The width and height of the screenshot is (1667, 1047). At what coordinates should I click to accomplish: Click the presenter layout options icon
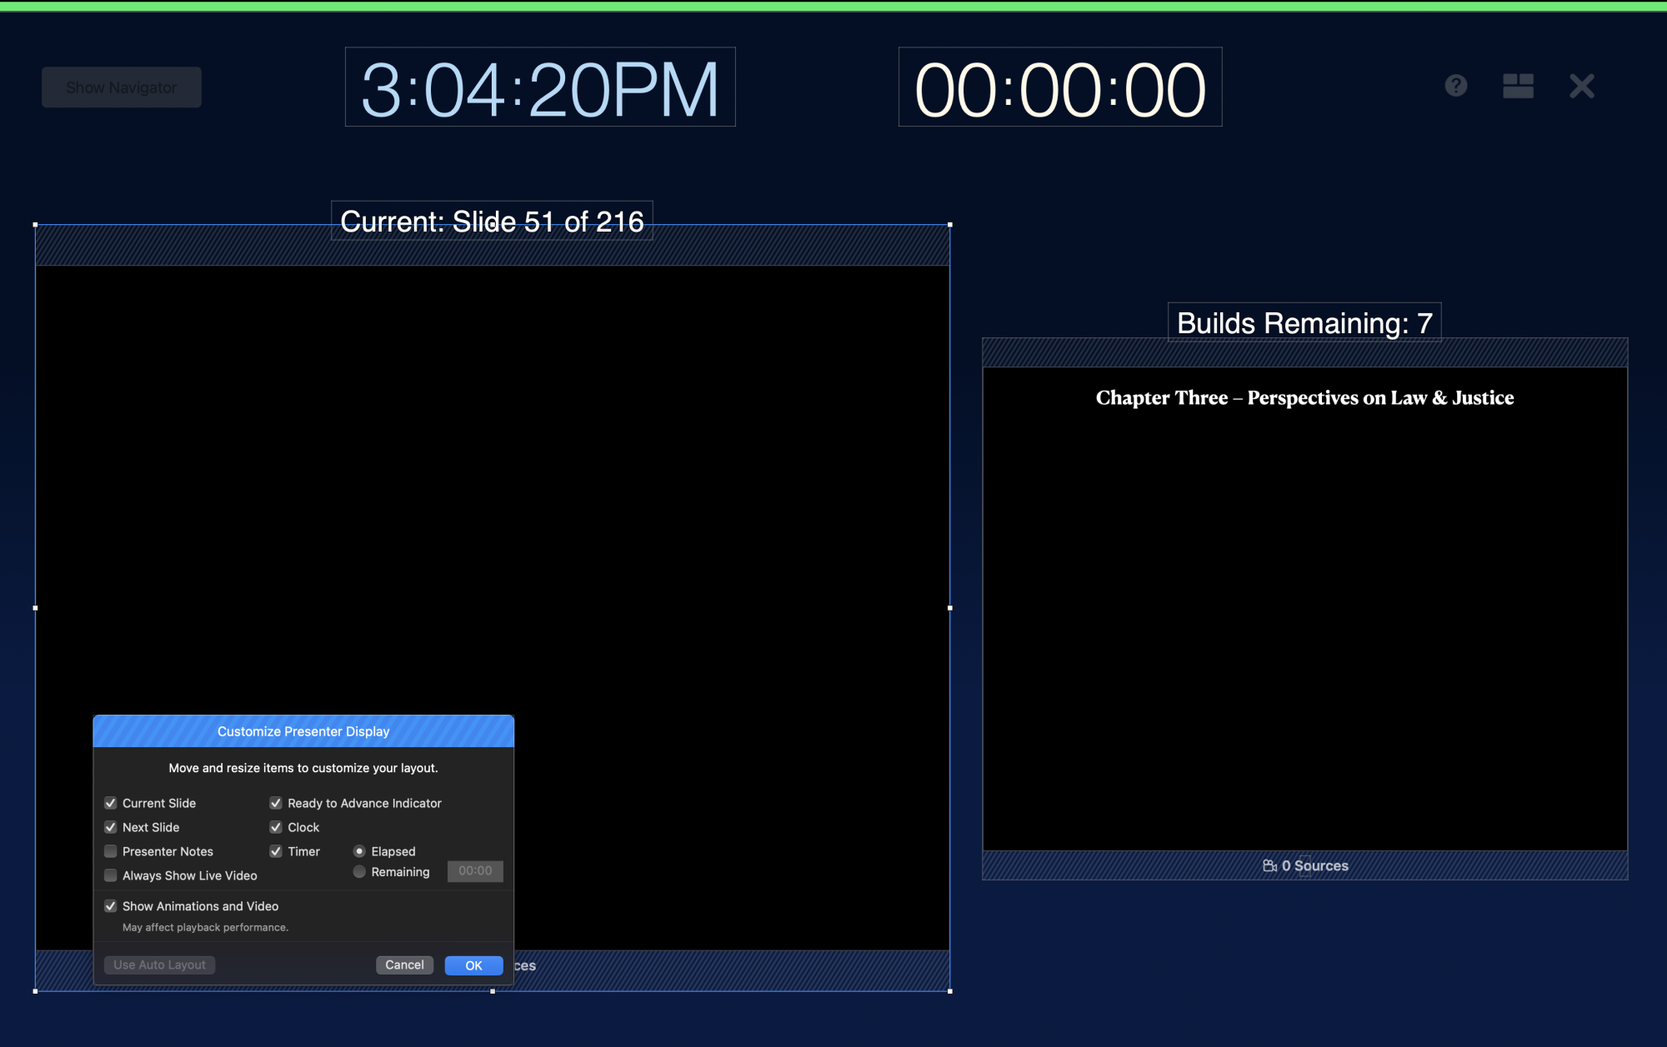coord(1518,86)
